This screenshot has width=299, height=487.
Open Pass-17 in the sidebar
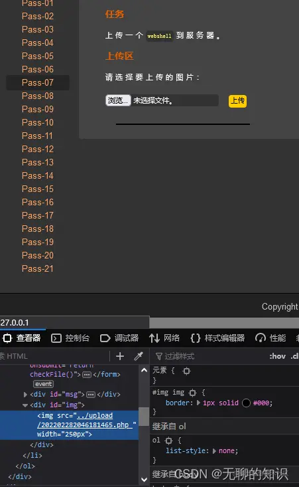38,215
